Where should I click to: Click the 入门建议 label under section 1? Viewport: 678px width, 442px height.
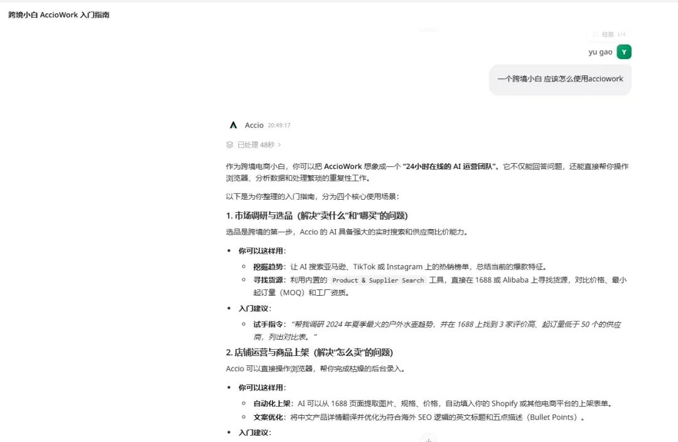coord(255,308)
